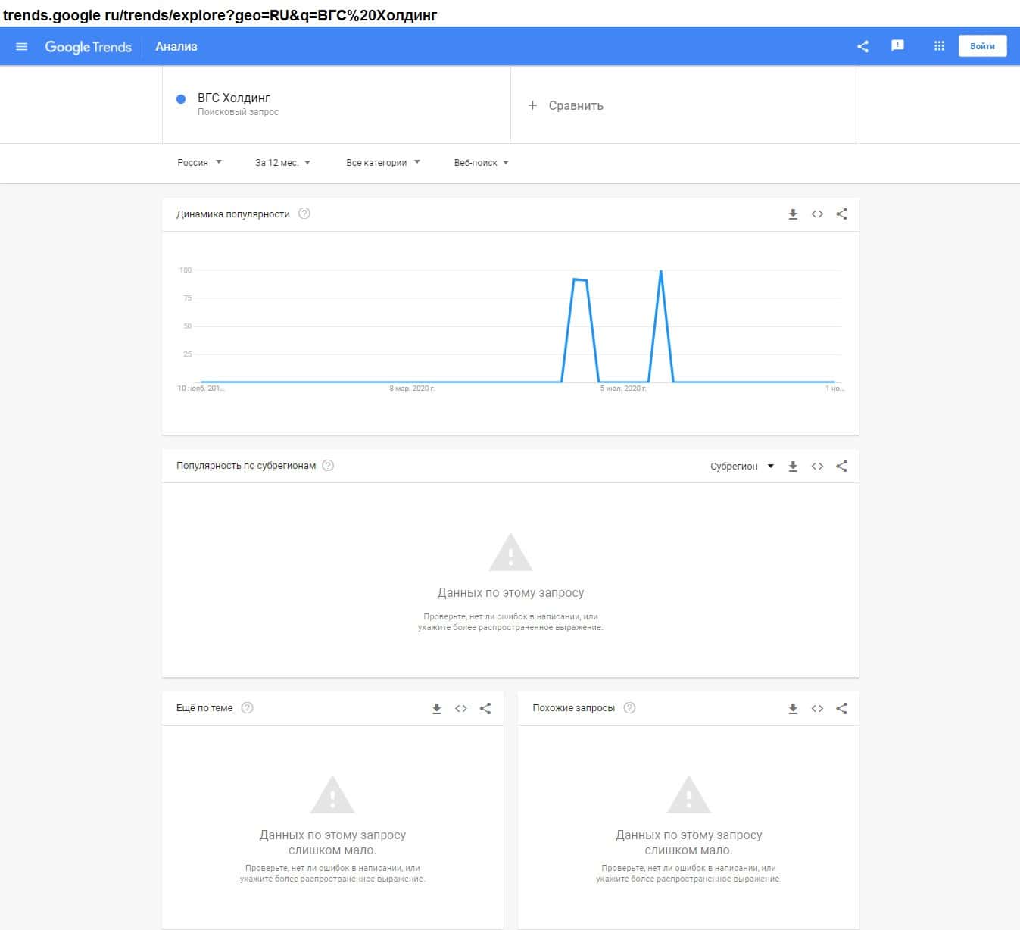
Task: Show help for Динамика популярности
Action: coord(304,214)
